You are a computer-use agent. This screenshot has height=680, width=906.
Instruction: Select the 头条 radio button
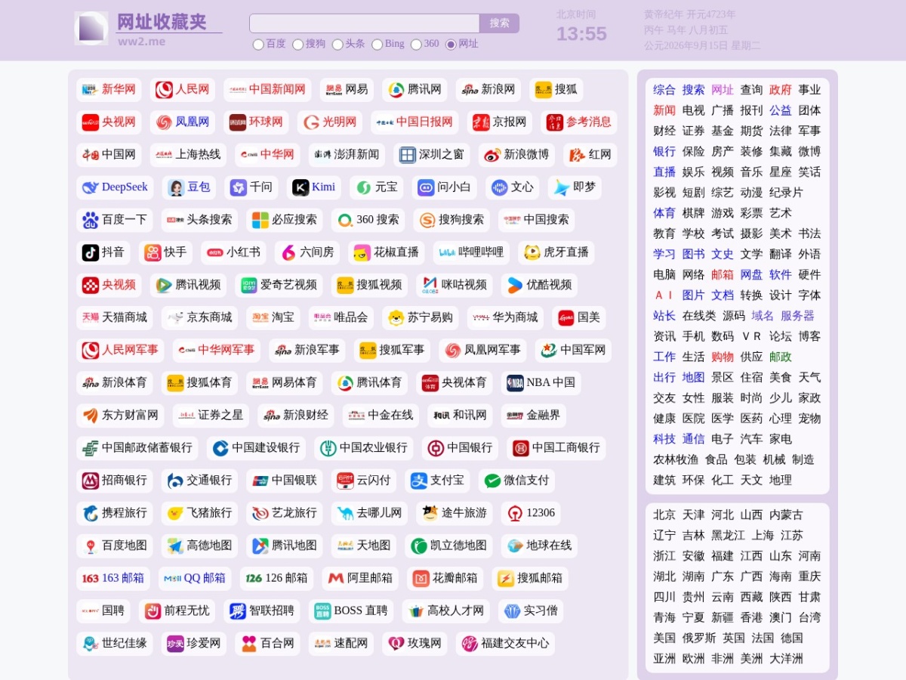pyautogui.click(x=337, y=45)
